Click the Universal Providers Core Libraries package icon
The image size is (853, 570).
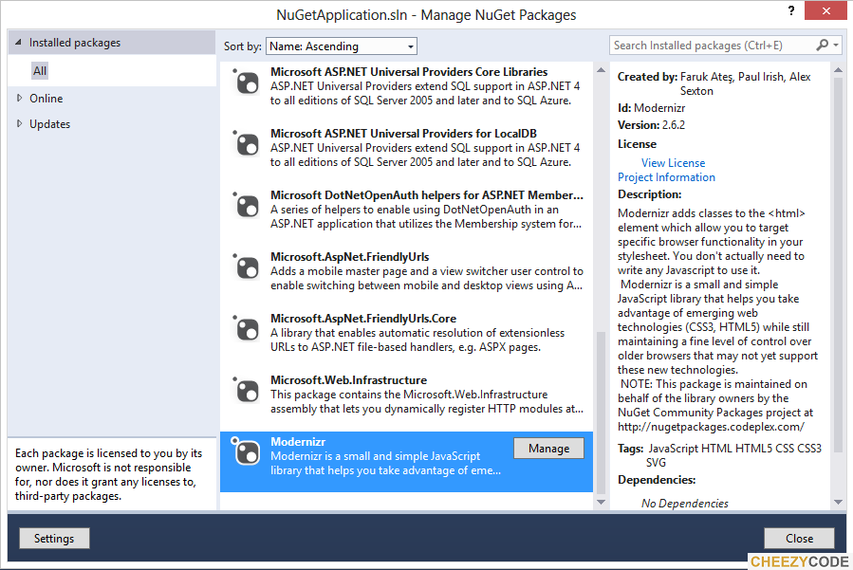[x=247, y=83]
